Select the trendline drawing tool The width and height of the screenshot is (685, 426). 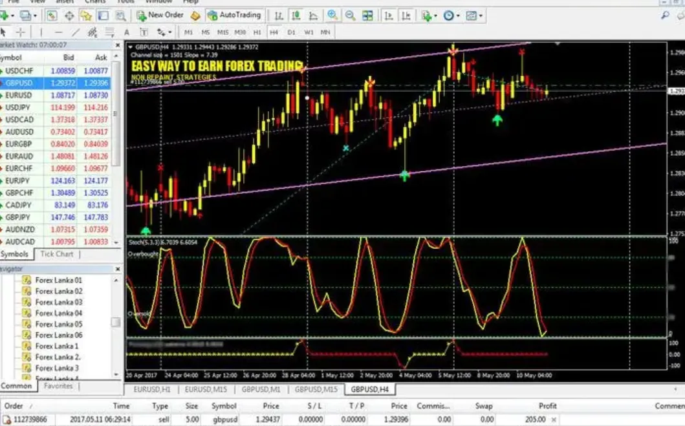[75, 32]
